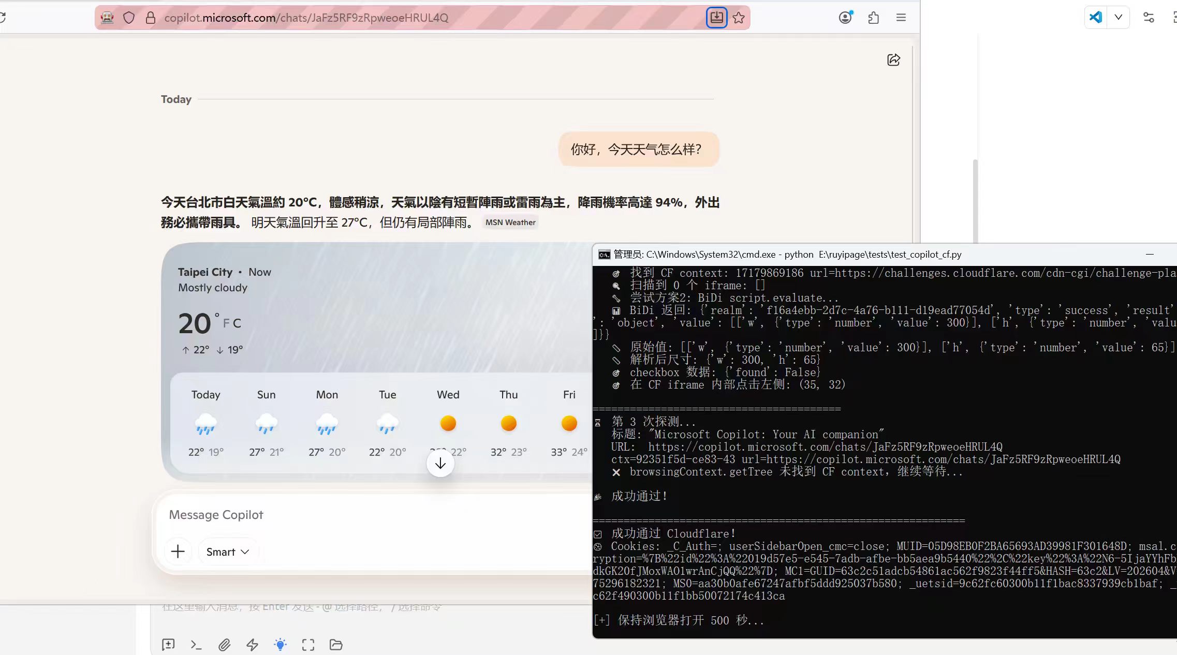This screenshot has height=655, width=1177.
Task: Open the browser hamburger menu
Action: (x=901, y=17)
